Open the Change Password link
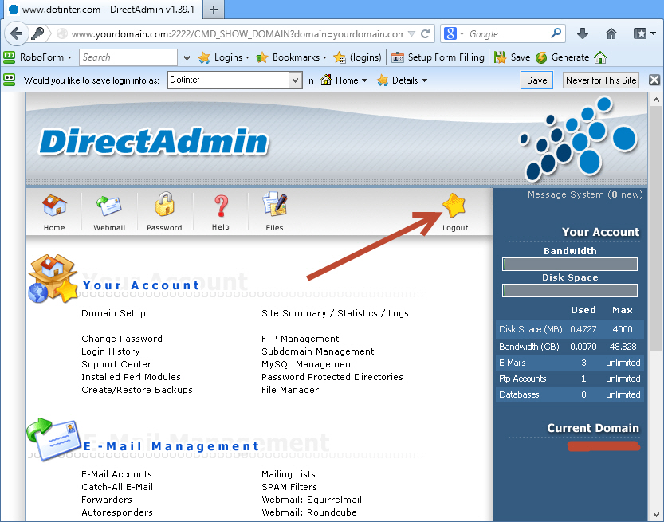The width and height of the screenshot is (664, 522). coord(122,339)
